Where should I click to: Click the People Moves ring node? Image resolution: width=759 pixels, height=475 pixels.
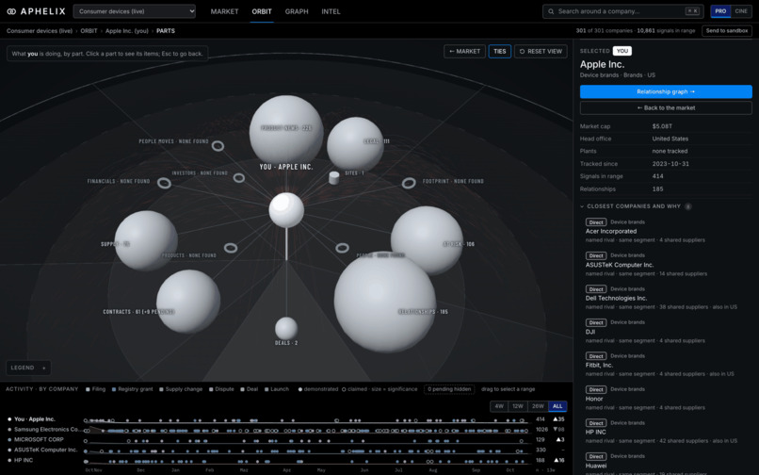coord(218,145)
